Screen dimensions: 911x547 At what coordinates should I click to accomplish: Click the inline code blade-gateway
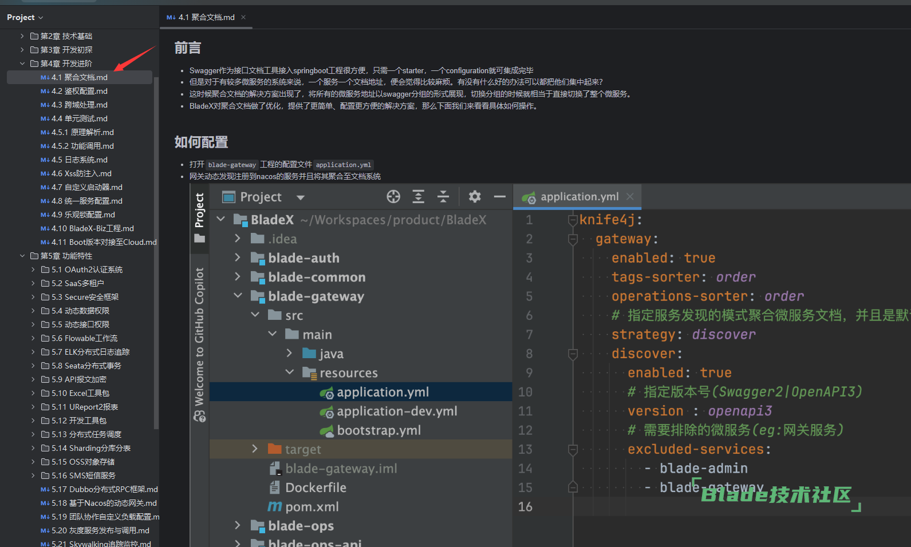(x=232, y=165)
